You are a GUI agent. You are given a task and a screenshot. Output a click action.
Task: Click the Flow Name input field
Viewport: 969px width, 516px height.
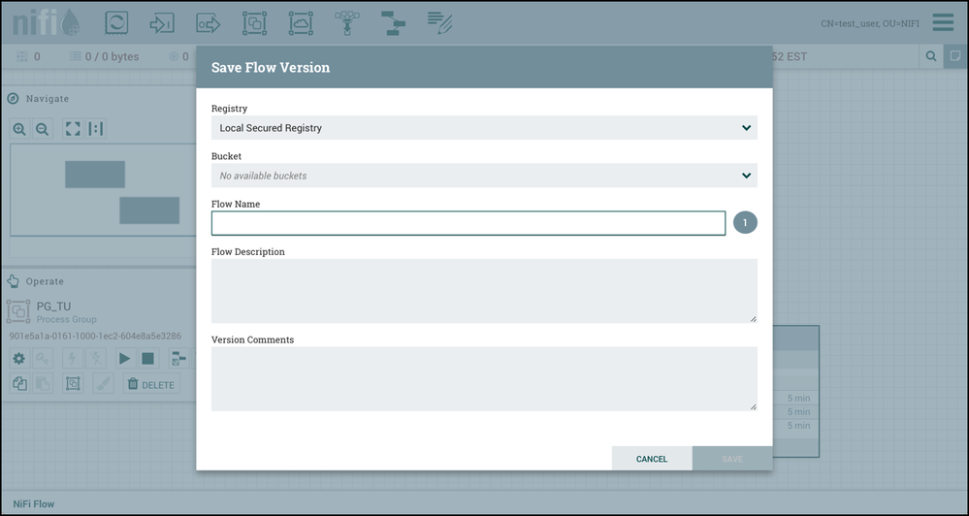468,223
